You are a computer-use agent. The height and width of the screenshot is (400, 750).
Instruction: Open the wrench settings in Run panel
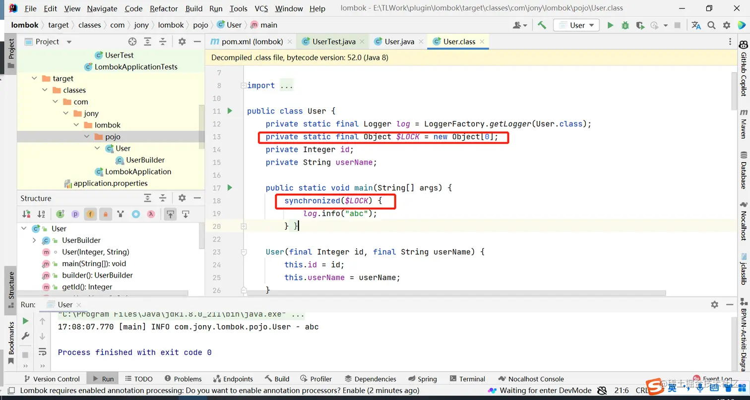point(25,337)
